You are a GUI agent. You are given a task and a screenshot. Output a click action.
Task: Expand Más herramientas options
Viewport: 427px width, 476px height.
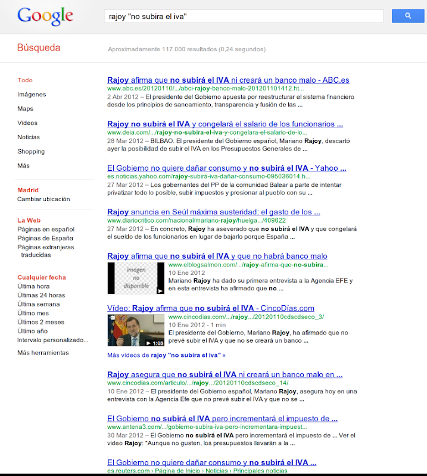[43, 353]
